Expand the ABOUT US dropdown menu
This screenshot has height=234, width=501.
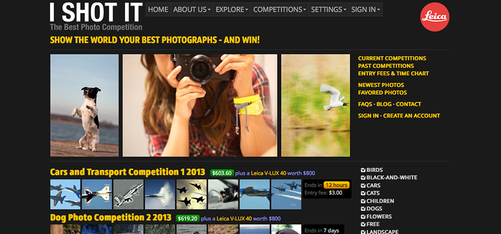pyautogui.click(x=192, y=9)
